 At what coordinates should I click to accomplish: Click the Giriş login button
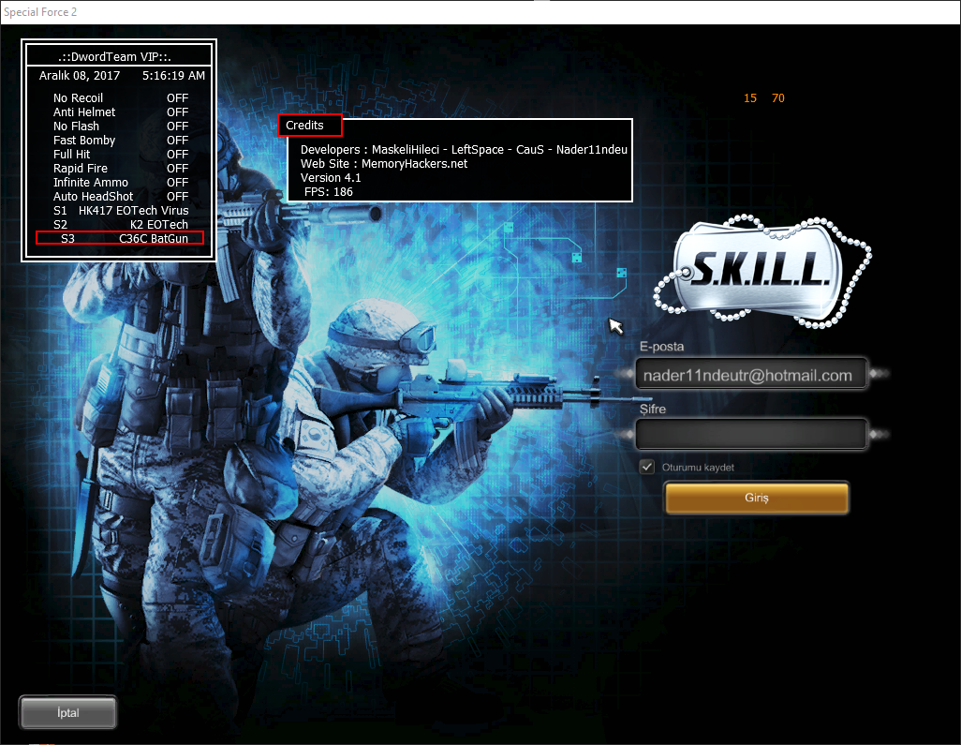point(756,498)
